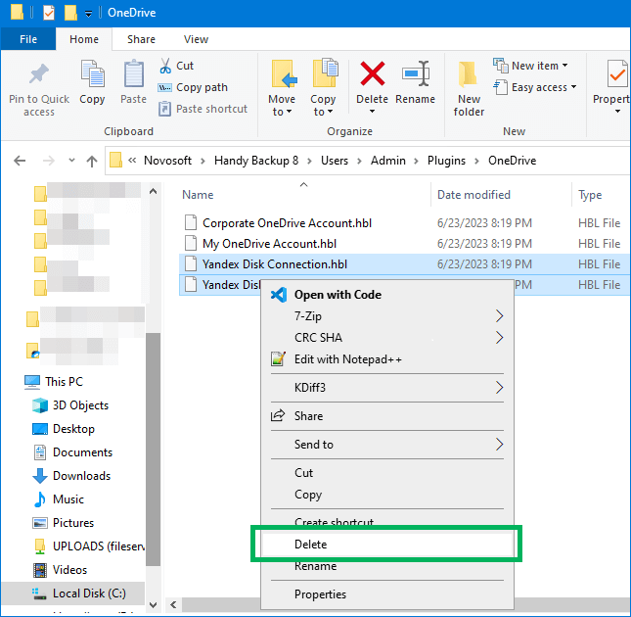Open the File tab
This screenshot has width=631, height=617.
tap(28, 39)
